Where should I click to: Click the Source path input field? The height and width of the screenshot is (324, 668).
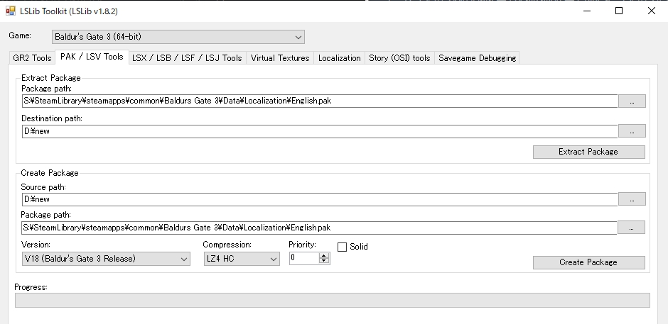pyautogui.click(x=320, y=199)
